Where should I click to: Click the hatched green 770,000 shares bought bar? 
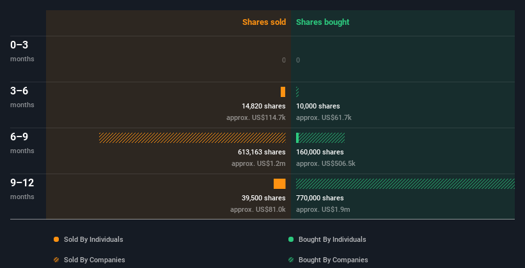click(x=405, y=184)
